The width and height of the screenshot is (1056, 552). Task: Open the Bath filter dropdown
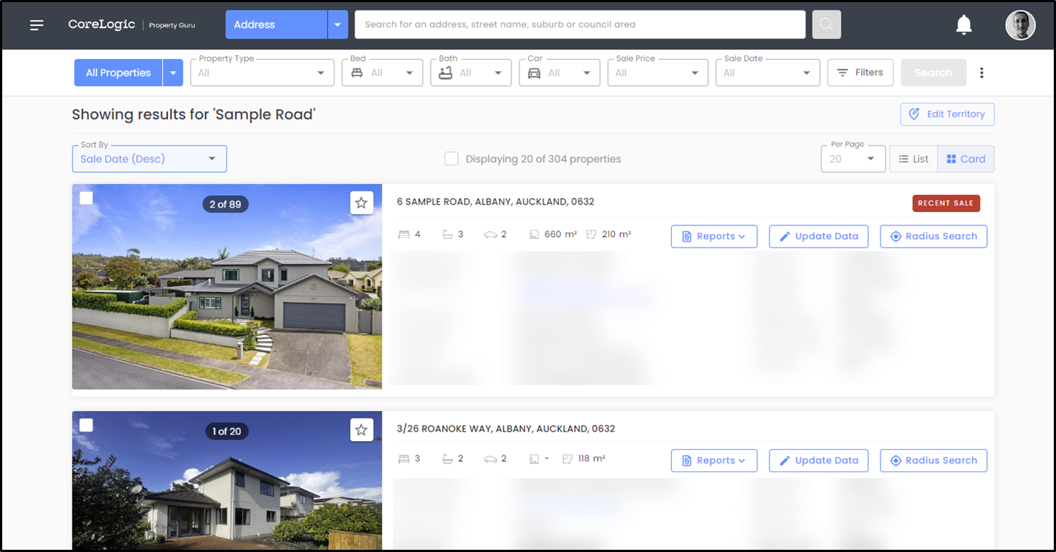point(471,72)
